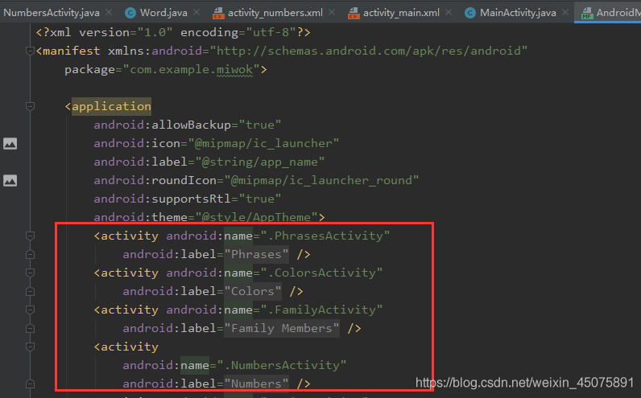Click the ".NumbersActivity" name value
This screenshot has height=398, width=641.
(x=282, y=365)
